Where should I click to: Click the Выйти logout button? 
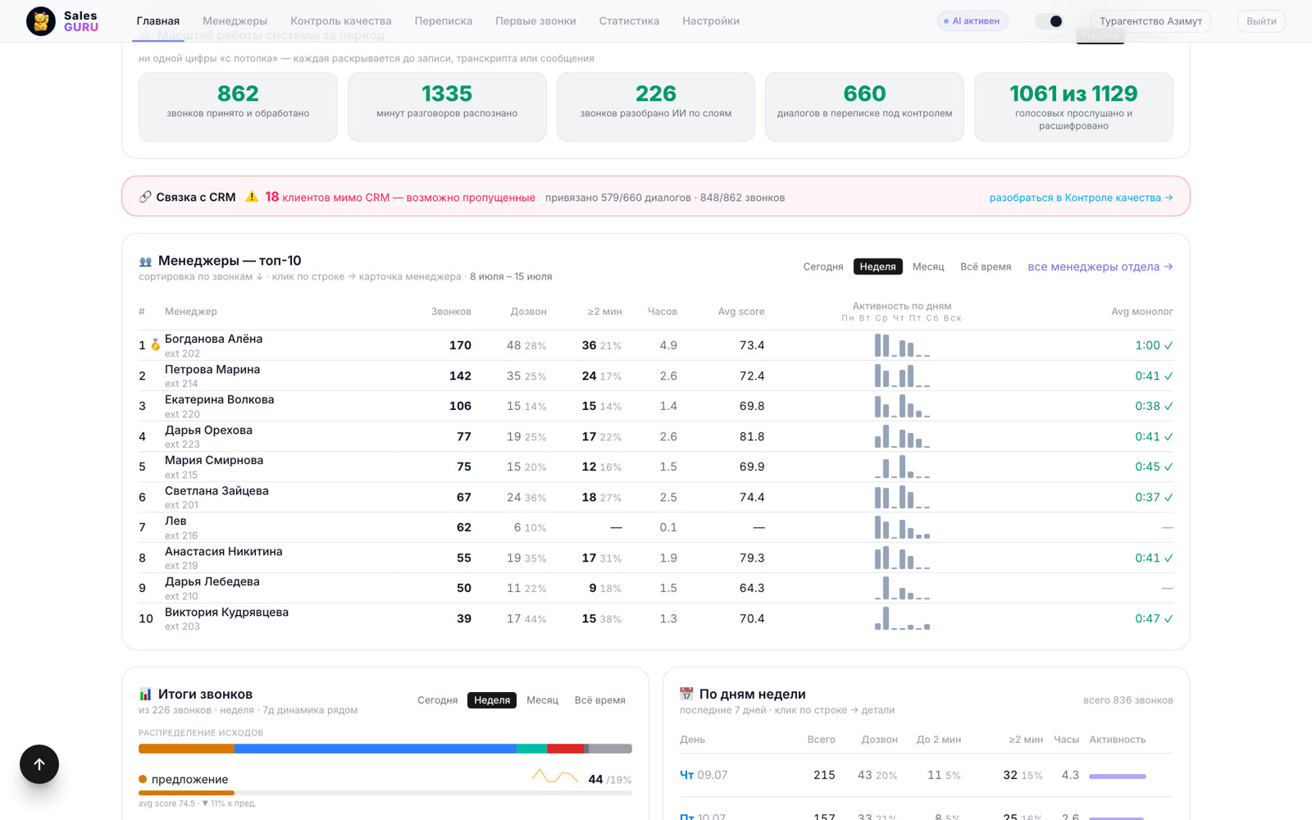(1261, 21)
